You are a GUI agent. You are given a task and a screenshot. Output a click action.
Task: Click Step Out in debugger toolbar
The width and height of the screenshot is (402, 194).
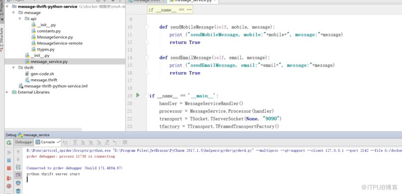point(107,142)
